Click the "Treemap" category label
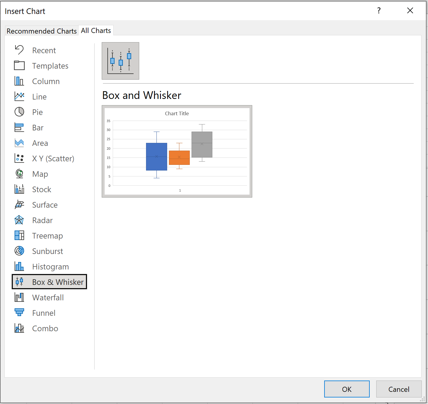 tap(48, 236)
